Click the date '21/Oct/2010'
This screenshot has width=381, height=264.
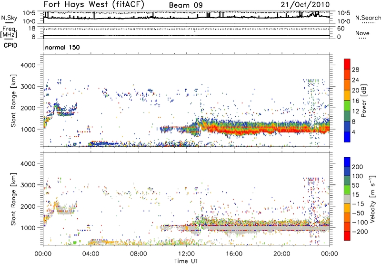(x=305, y=5)
